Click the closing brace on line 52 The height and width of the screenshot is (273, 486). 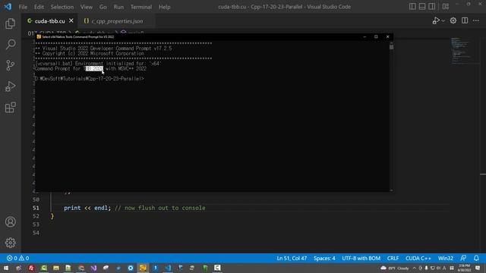(x=52, y=216)
